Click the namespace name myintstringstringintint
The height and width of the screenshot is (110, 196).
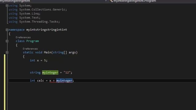(47, 30)
